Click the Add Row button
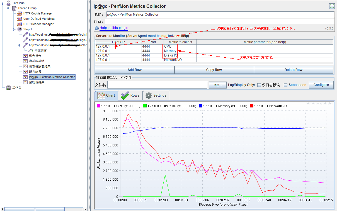The image size is (337, 211). coord(135,70)
